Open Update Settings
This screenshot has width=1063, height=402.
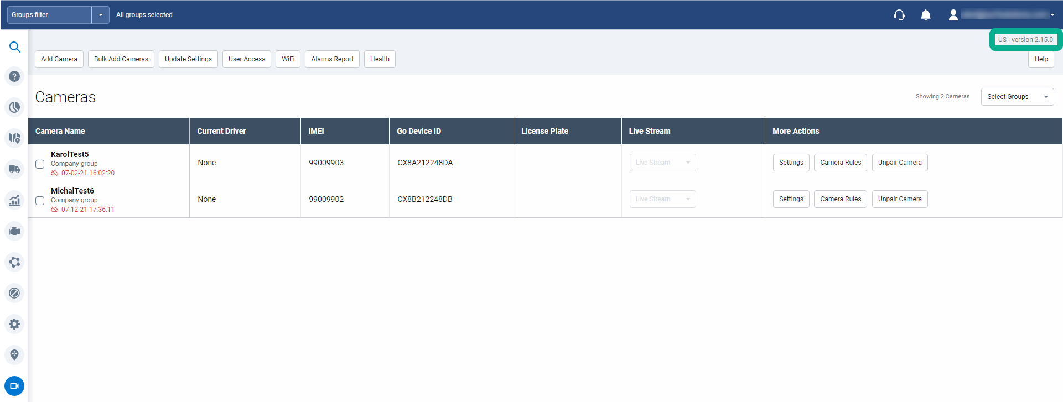tap(188, 59)
